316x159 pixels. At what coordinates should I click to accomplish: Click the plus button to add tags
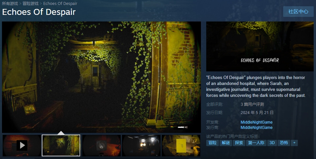294,143
